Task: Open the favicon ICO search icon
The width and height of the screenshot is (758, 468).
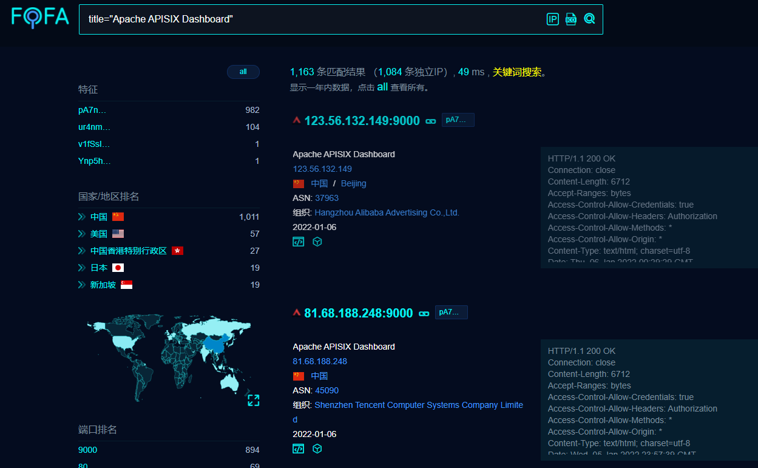Action: click(x=570, y=19)
